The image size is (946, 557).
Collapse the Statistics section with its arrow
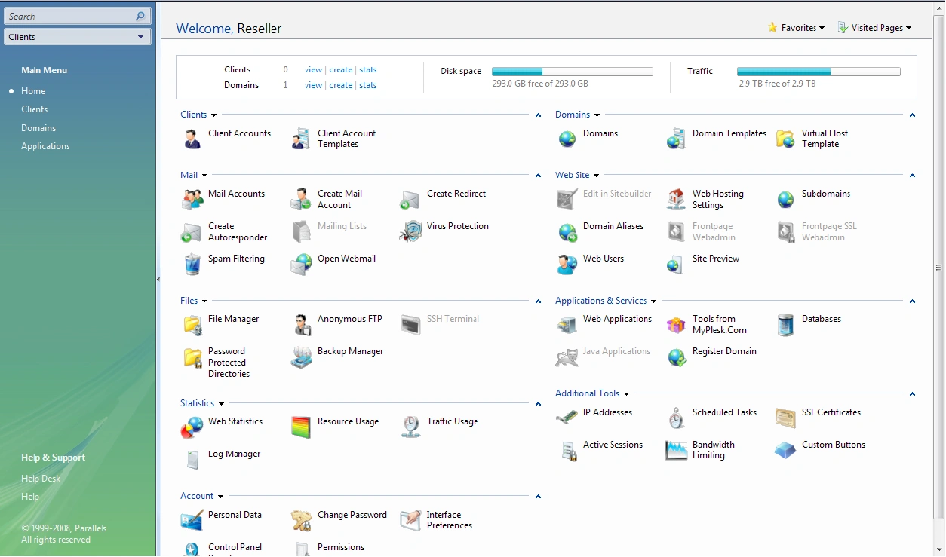click(538, 404)
